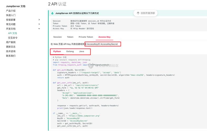The image size is (207, 131).
Task: Open 技术咨询 in the sidebar
Action: [11, 51]
